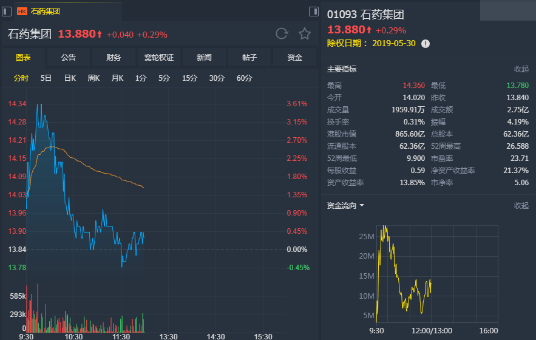This screenshot has width=536, height=340.
Task: Click the 3.61% label on chart axis
Action: [297, 104]
